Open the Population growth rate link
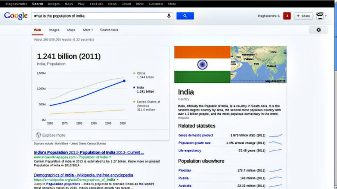The height and width of the screenshot is (189, 337). 194,143
